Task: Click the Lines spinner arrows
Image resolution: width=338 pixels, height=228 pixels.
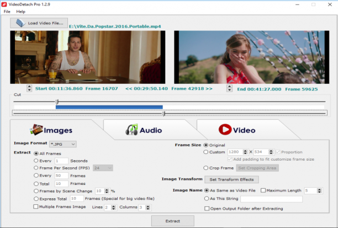Action: click(114, 208)
